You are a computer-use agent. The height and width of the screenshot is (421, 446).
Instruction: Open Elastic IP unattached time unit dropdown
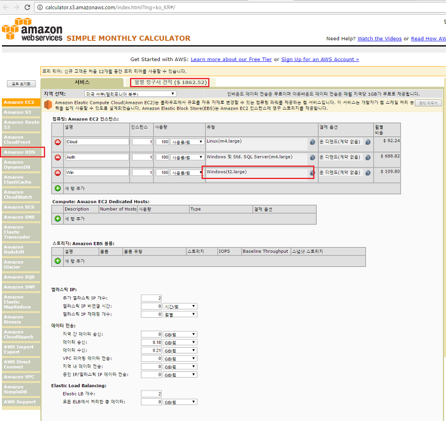point(180,306)
